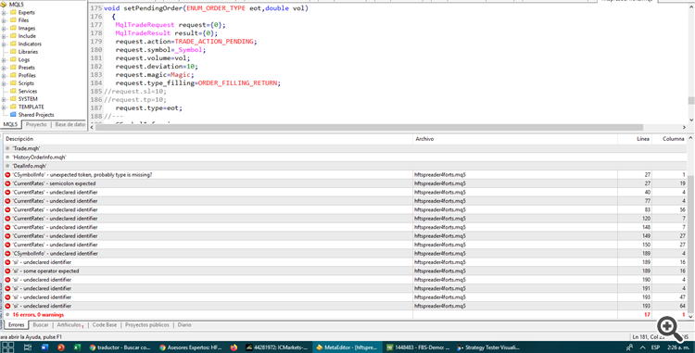Image resolution: width=695 pixels, height=353 pixels.
Task: Open the Windows Start button
Action: coord(8,347)
